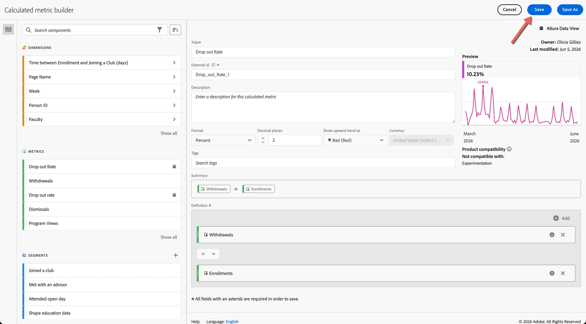The height and width of the screenshot is (324, 586).
Task: Select the Dismissals metric
Action: [102, 209]
